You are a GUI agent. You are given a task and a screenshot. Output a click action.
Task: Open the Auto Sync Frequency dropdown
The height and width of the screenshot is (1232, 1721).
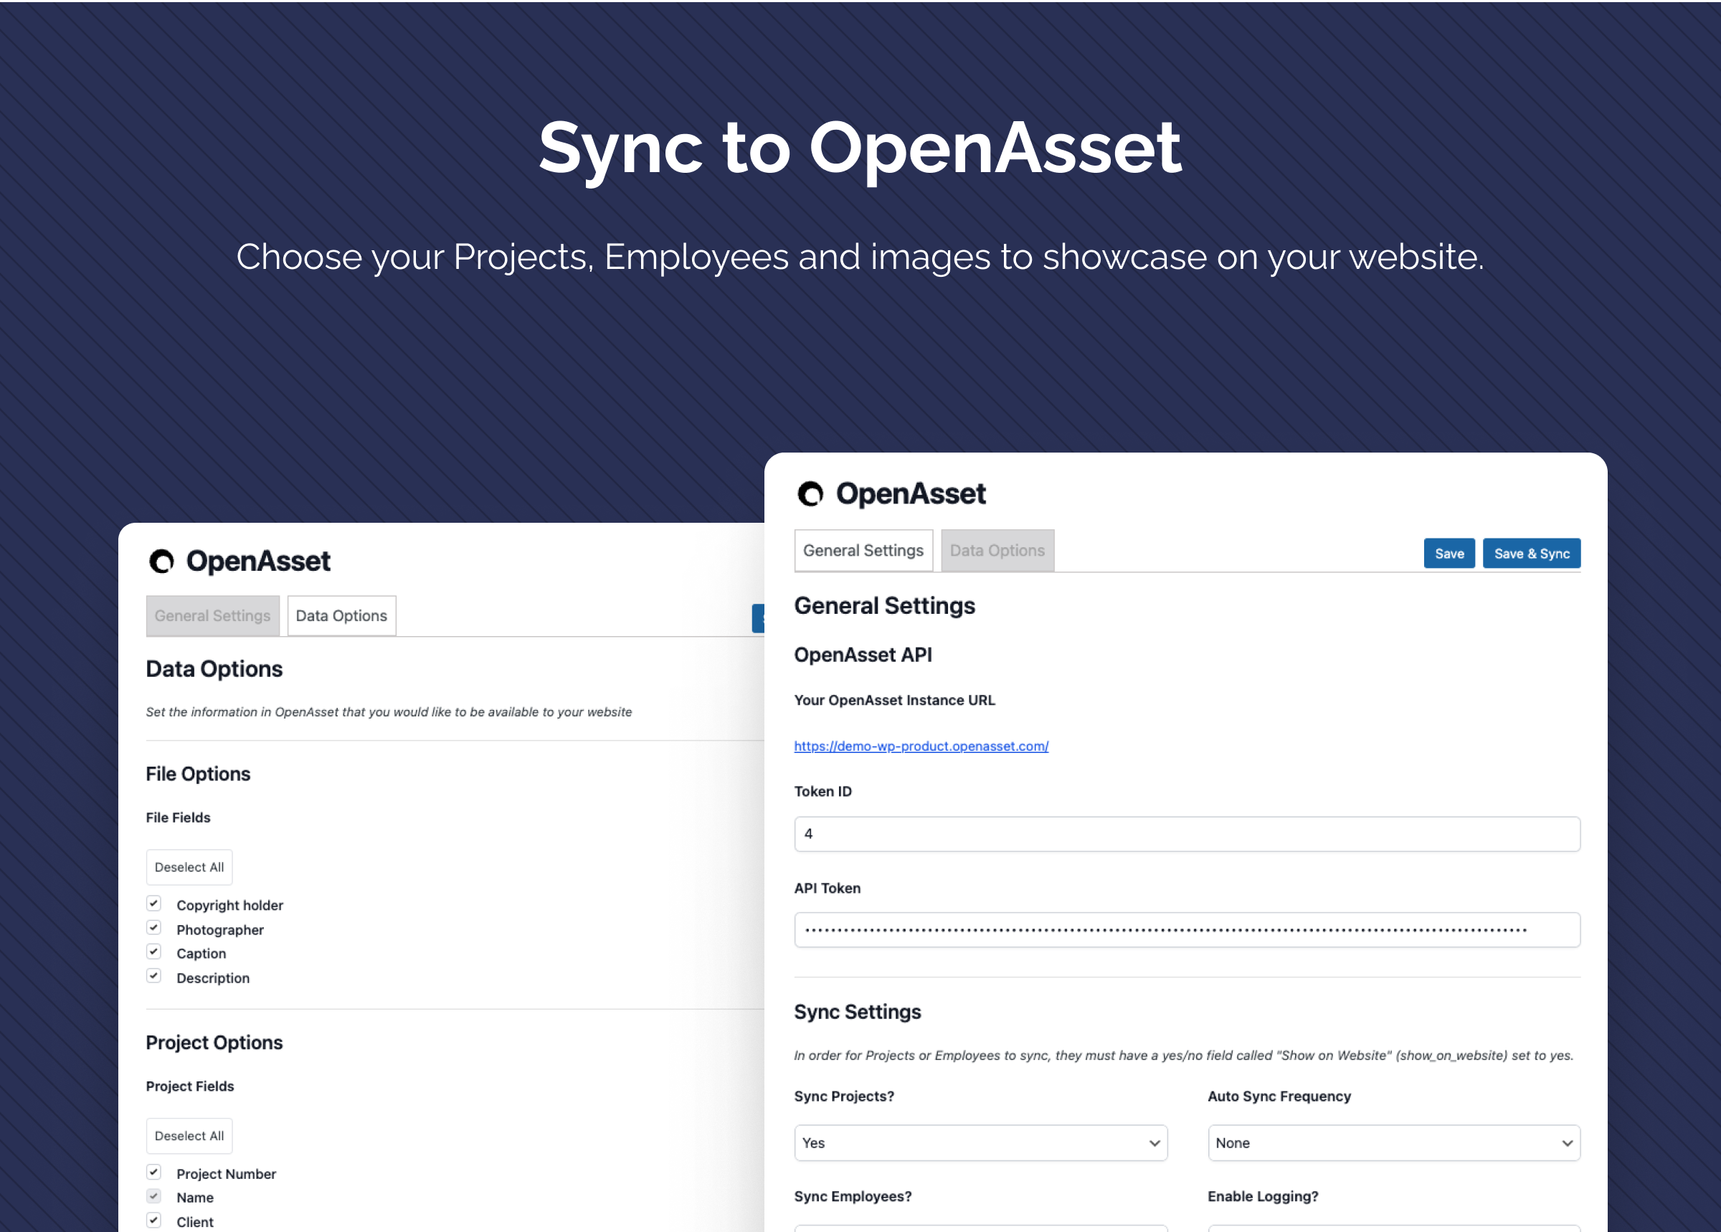pos(1394,1143)
